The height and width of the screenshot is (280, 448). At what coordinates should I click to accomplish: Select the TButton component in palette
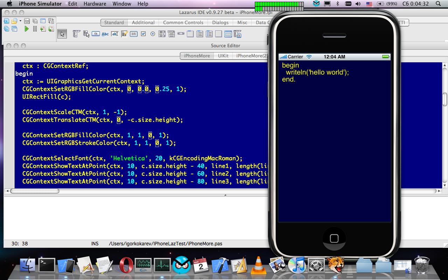(x=96, y=34)
